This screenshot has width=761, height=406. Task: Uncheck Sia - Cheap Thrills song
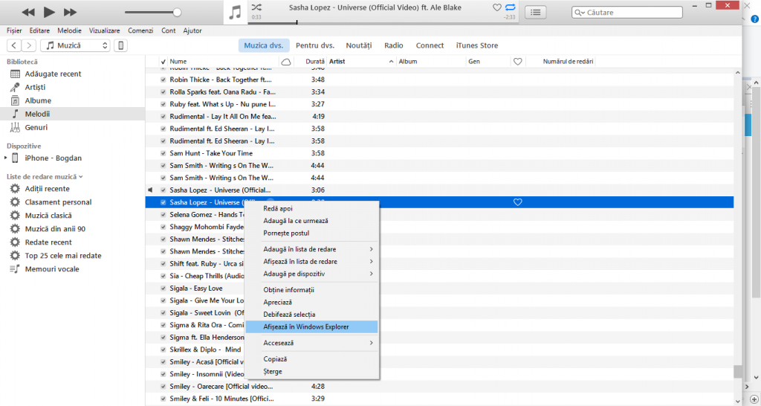(163, 277)
